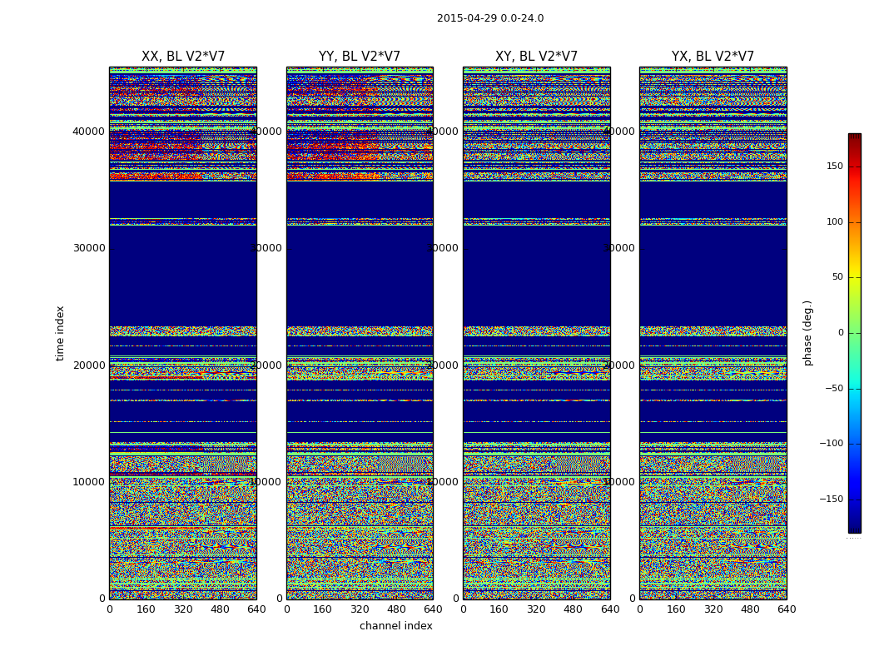Screen dimensions: 874x666
Task: Select the 'channel index' x-axis label
Action: tap(396, 626)
